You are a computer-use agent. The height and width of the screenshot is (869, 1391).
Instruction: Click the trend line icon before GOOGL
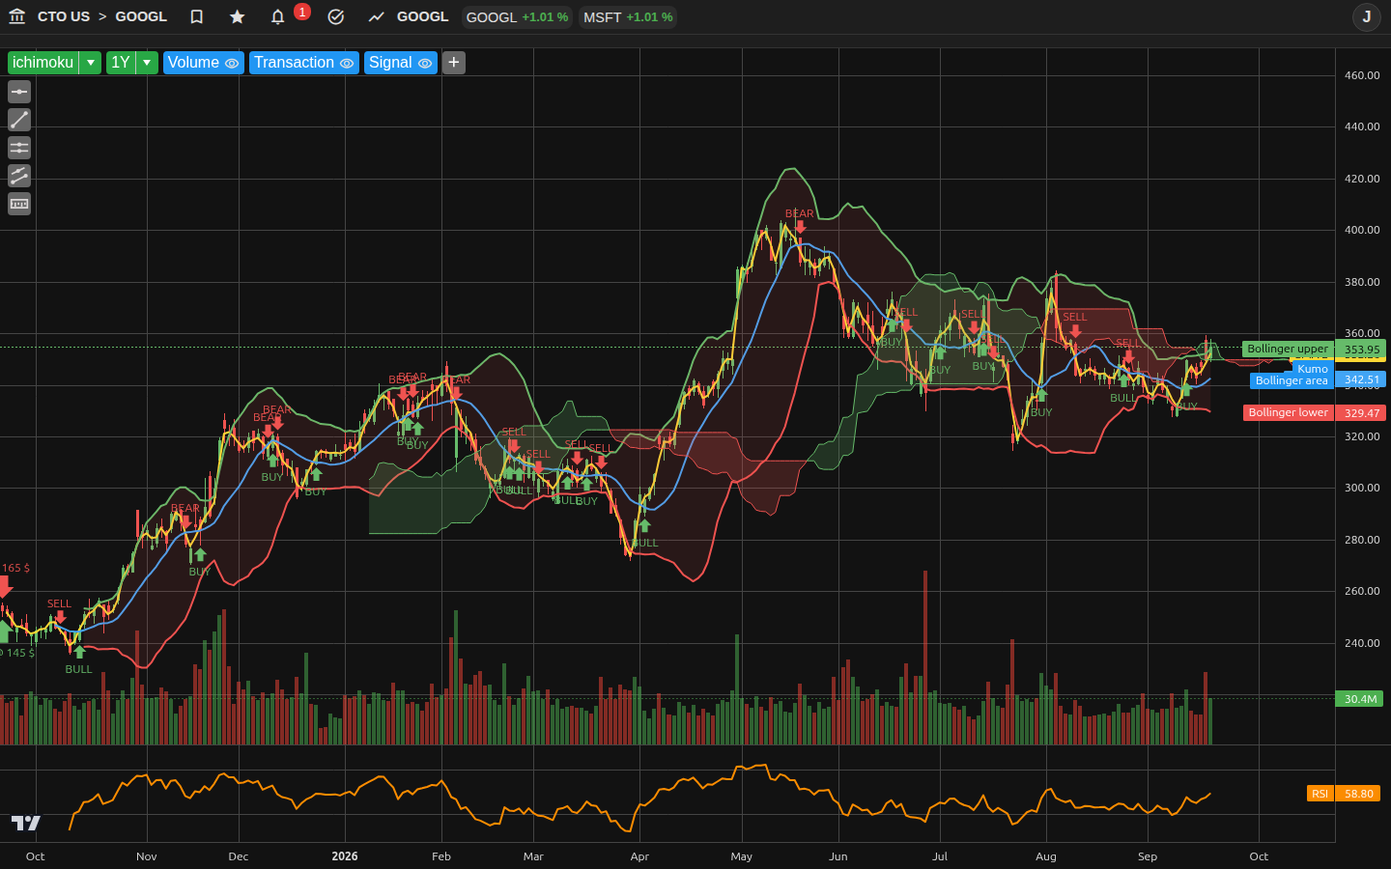point(377,16)
